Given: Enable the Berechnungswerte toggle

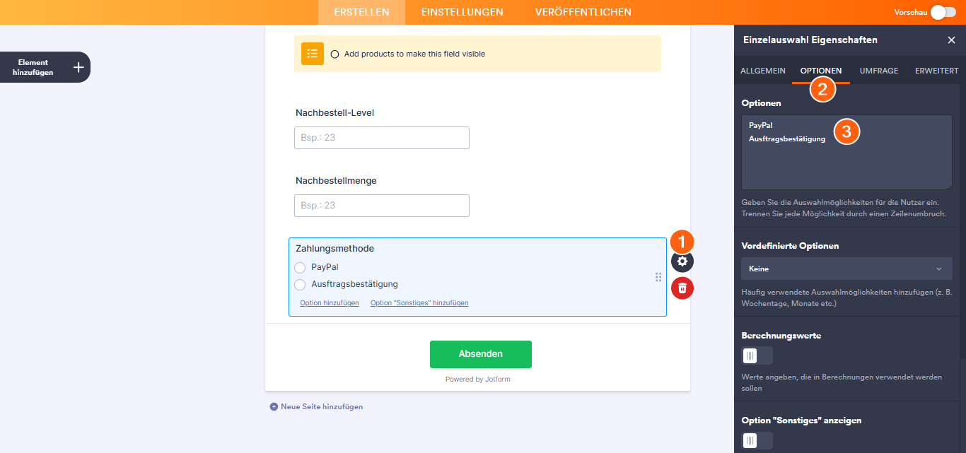Looking at the screenshot, I should (x=756, y=355).
